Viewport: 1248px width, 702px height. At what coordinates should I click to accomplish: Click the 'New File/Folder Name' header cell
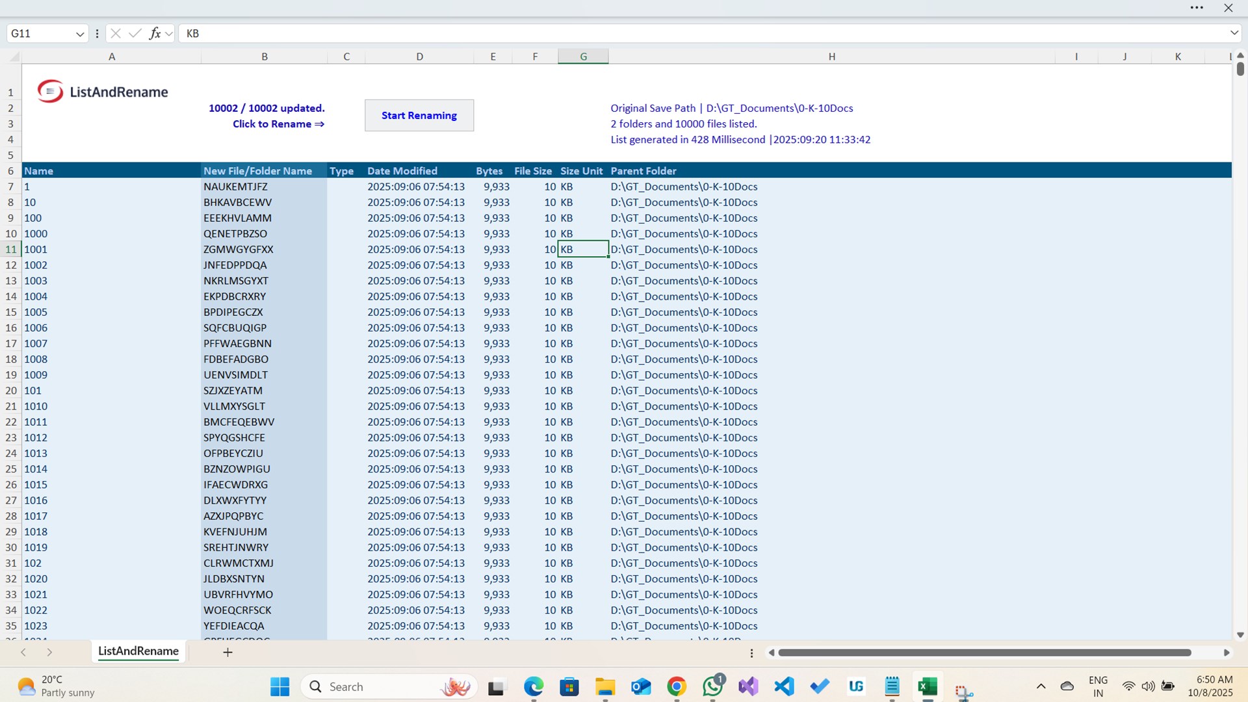coord(264,171)
